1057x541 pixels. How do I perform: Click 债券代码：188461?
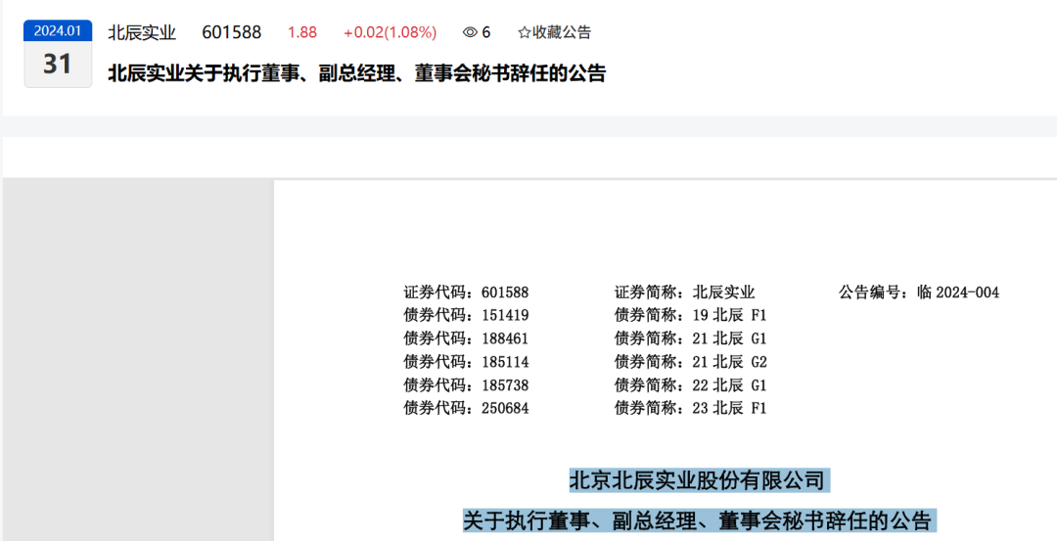[x=466, y=338]
